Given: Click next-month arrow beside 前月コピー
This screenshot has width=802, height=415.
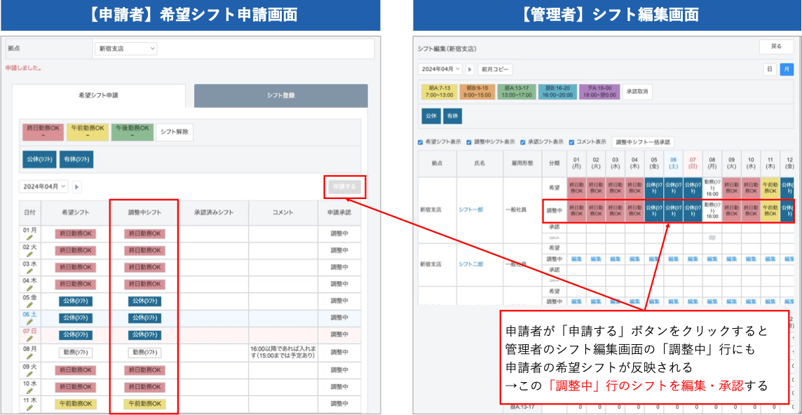Looking at the screenshot, I should click(470, 69).
